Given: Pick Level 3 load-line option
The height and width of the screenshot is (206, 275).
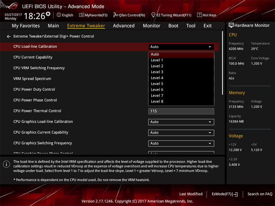Looking at the screenshot, I should click(181, 72).
